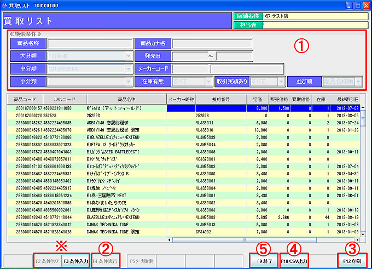Viewport: 372px width, 269px height.
Task: Open the 在庫有無 dropdown
Action: click(208, 82)
